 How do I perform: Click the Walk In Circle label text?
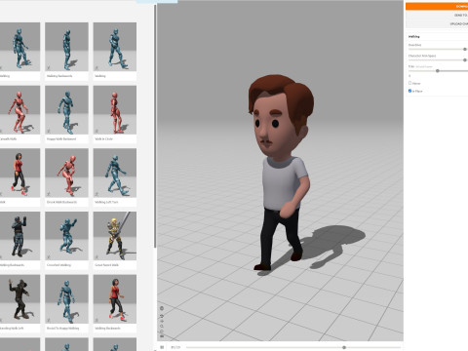[103, 138]
